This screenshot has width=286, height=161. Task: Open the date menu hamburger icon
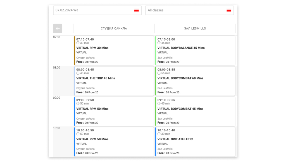tap(136, 10)
